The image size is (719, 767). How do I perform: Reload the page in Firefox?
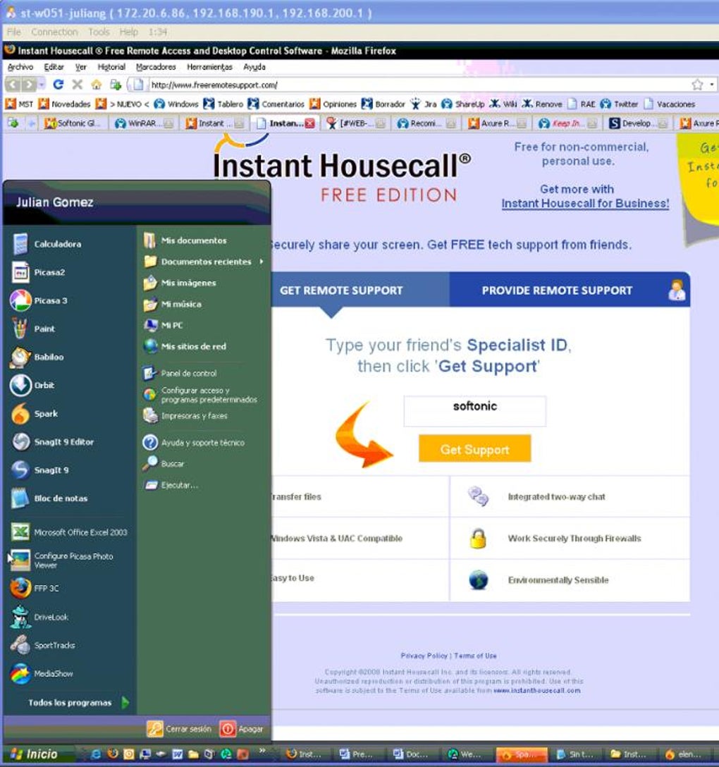point(59,85)
